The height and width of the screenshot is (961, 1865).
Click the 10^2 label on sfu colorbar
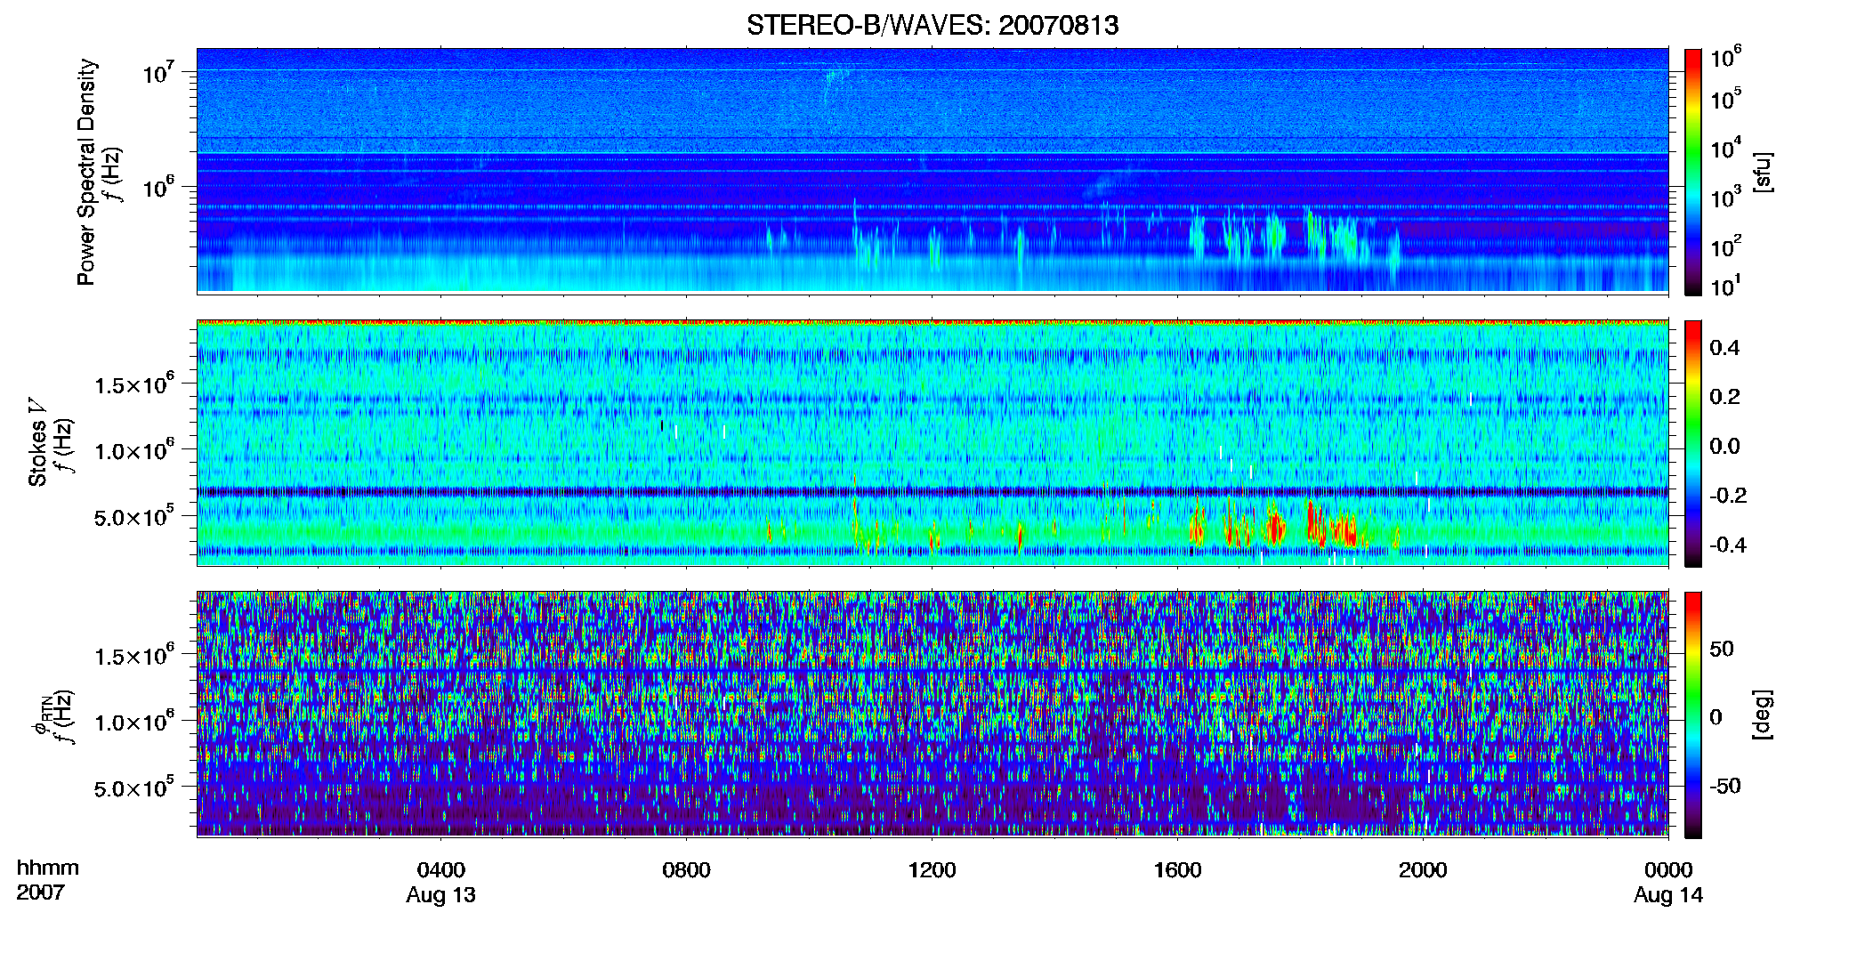click(x=1726, y=246)
